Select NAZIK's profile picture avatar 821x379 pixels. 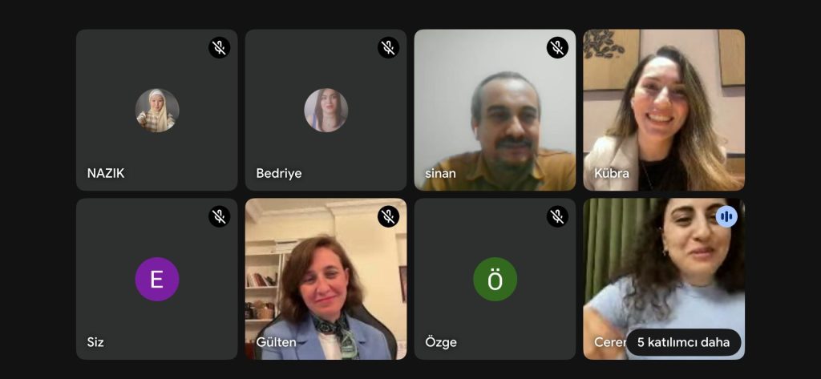tap(157, 111)
